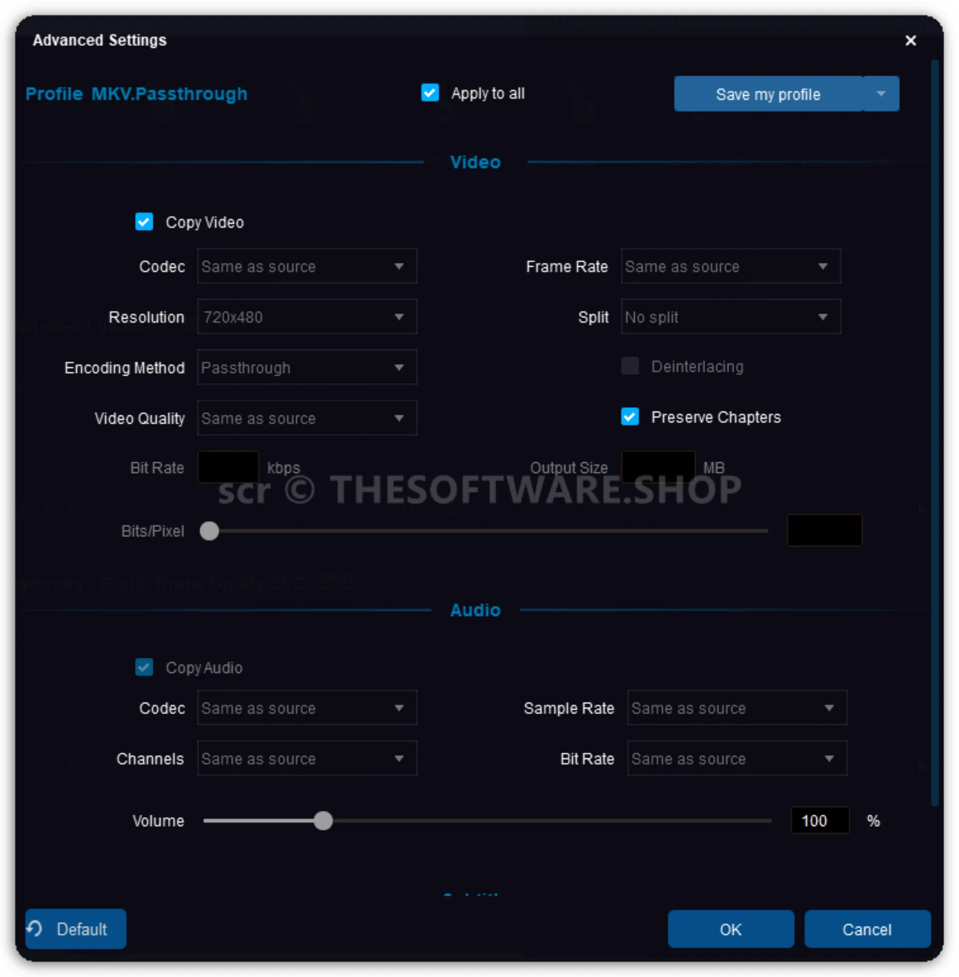This screenshot has height=977, width=959.
Task: Uncheck the Copy Video checkbox
Action: [x=144, y=222]
